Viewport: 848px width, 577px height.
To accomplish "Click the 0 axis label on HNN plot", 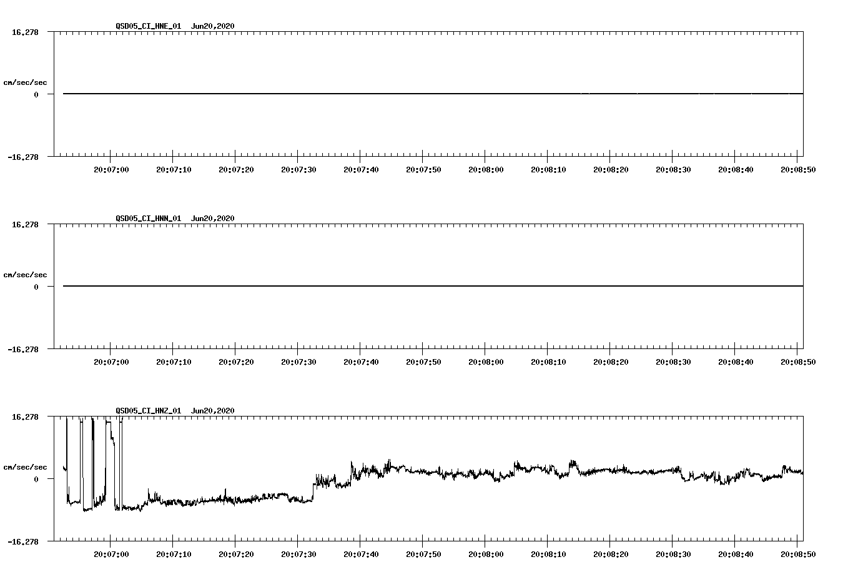I will pos(36,287).
